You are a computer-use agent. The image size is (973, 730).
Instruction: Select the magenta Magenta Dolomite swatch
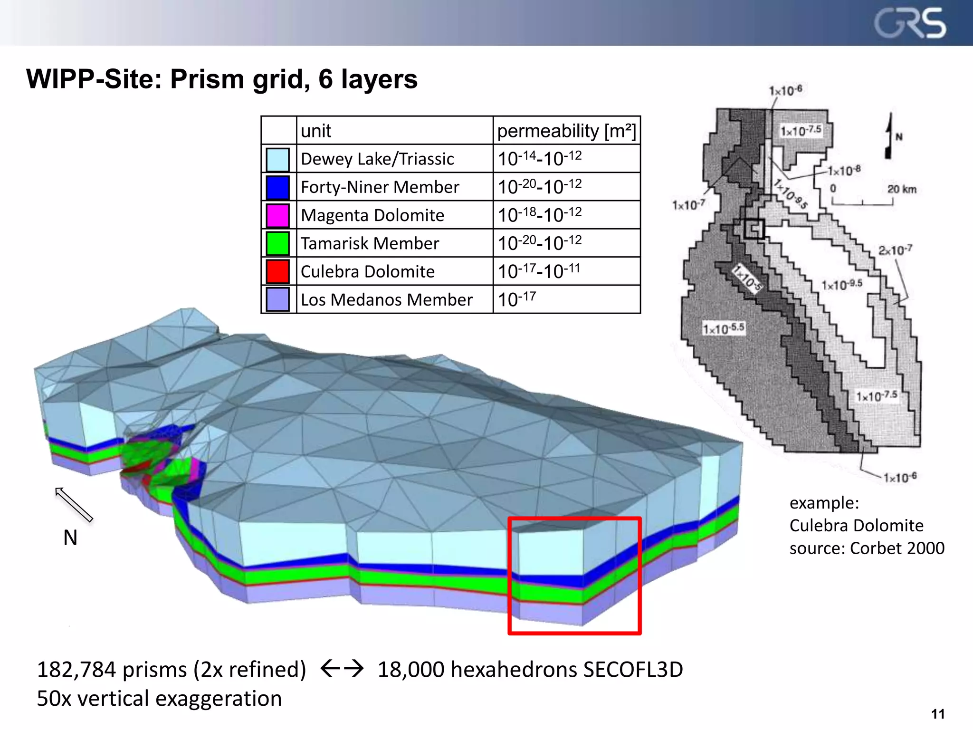(278, 215)
